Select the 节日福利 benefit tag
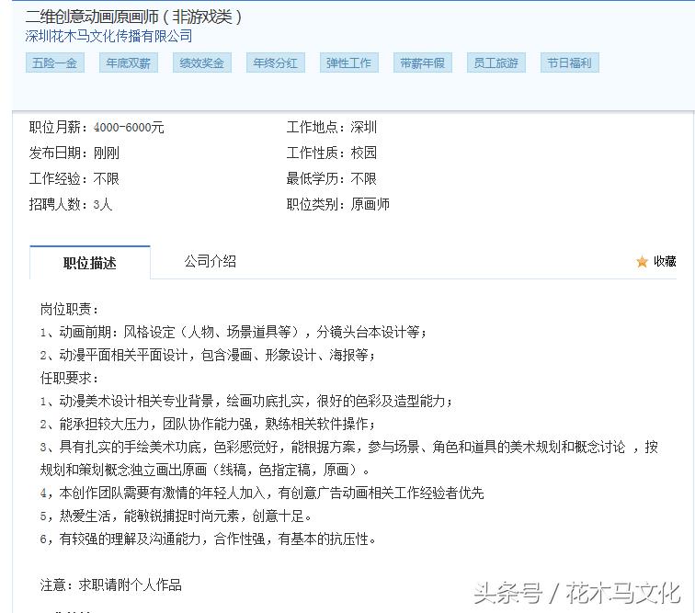 click(x=570, y=62)
